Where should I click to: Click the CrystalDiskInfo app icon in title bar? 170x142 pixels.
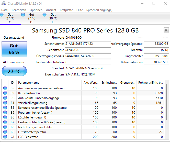tap(4, 4)
